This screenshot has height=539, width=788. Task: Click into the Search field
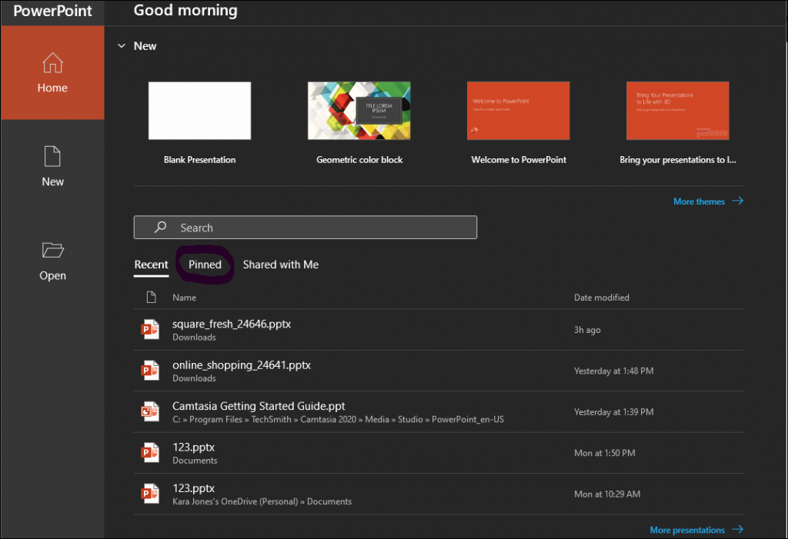[x=305, y=228]
